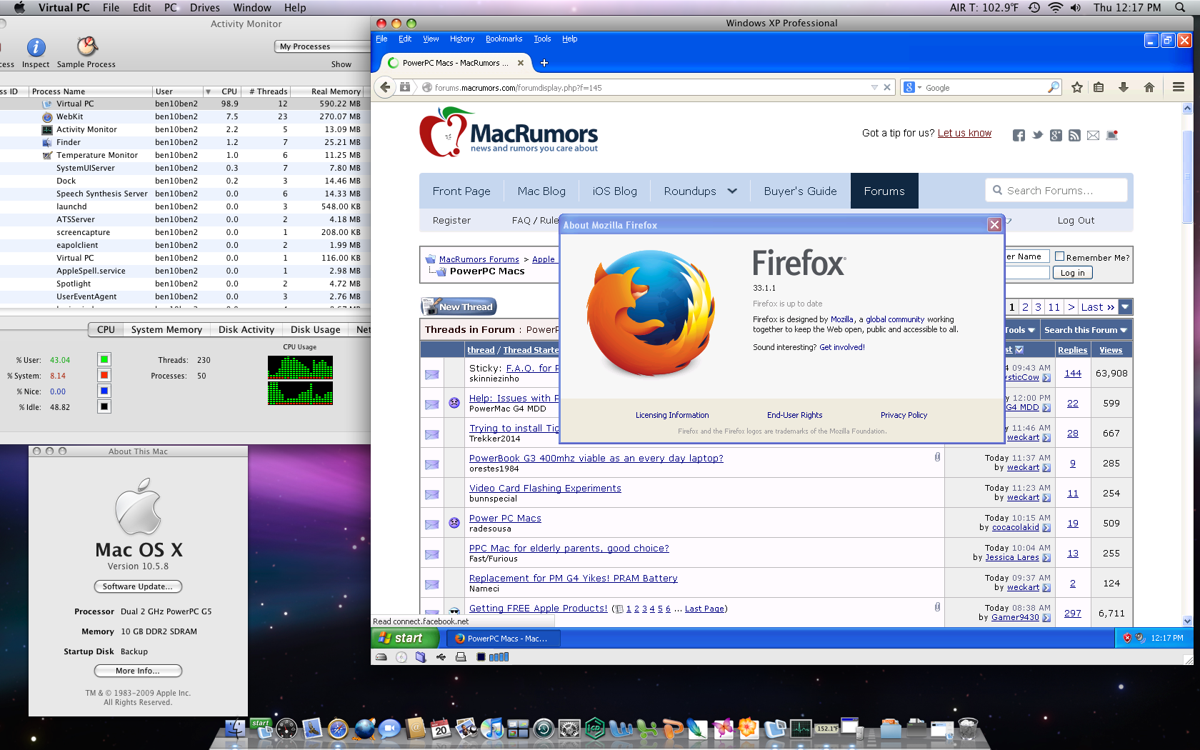The image size is (1200, 750).
Task: Select the Disk Usage tab
Action: [315, 329]
